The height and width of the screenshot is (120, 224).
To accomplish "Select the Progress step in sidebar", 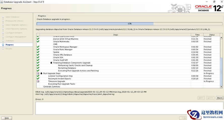I will coord(9,45).
